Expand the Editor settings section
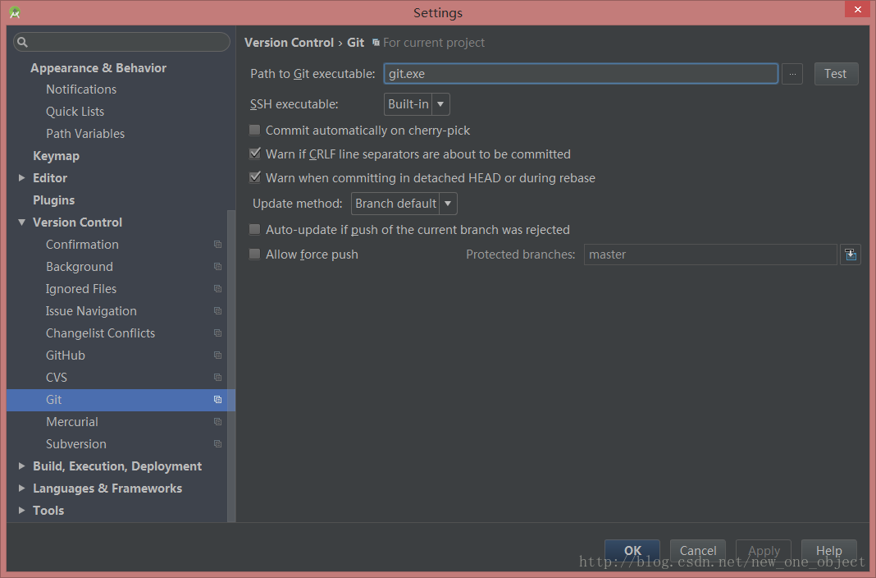Image resolution: width=876 pixels, height=578 pixels. [21, 178]
